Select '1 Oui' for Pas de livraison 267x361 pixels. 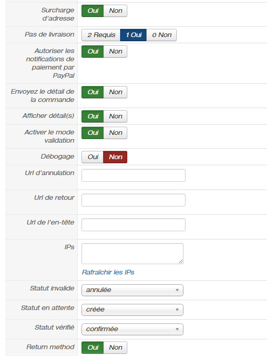coord(133,35)
